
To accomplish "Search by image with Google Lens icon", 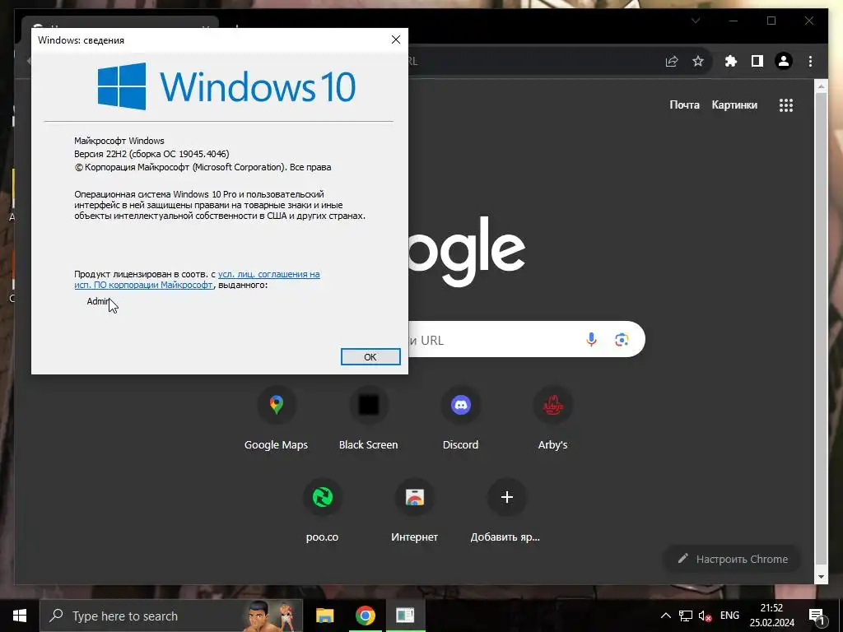I will coord(622,340).
